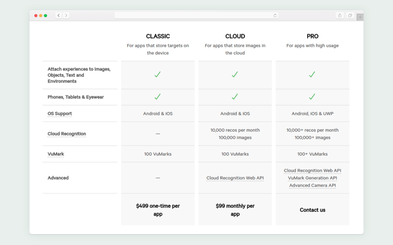The height and width of the screenshot is (245, 393).
Task: Open Cloud Recognition Web API link in Cloud column
Action: point(235,178)
